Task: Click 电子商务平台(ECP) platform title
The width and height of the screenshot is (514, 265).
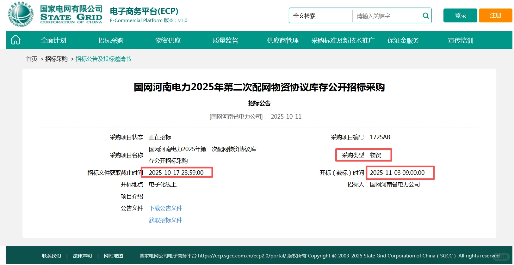Action: pyautogui.click(x=144, y=11)
